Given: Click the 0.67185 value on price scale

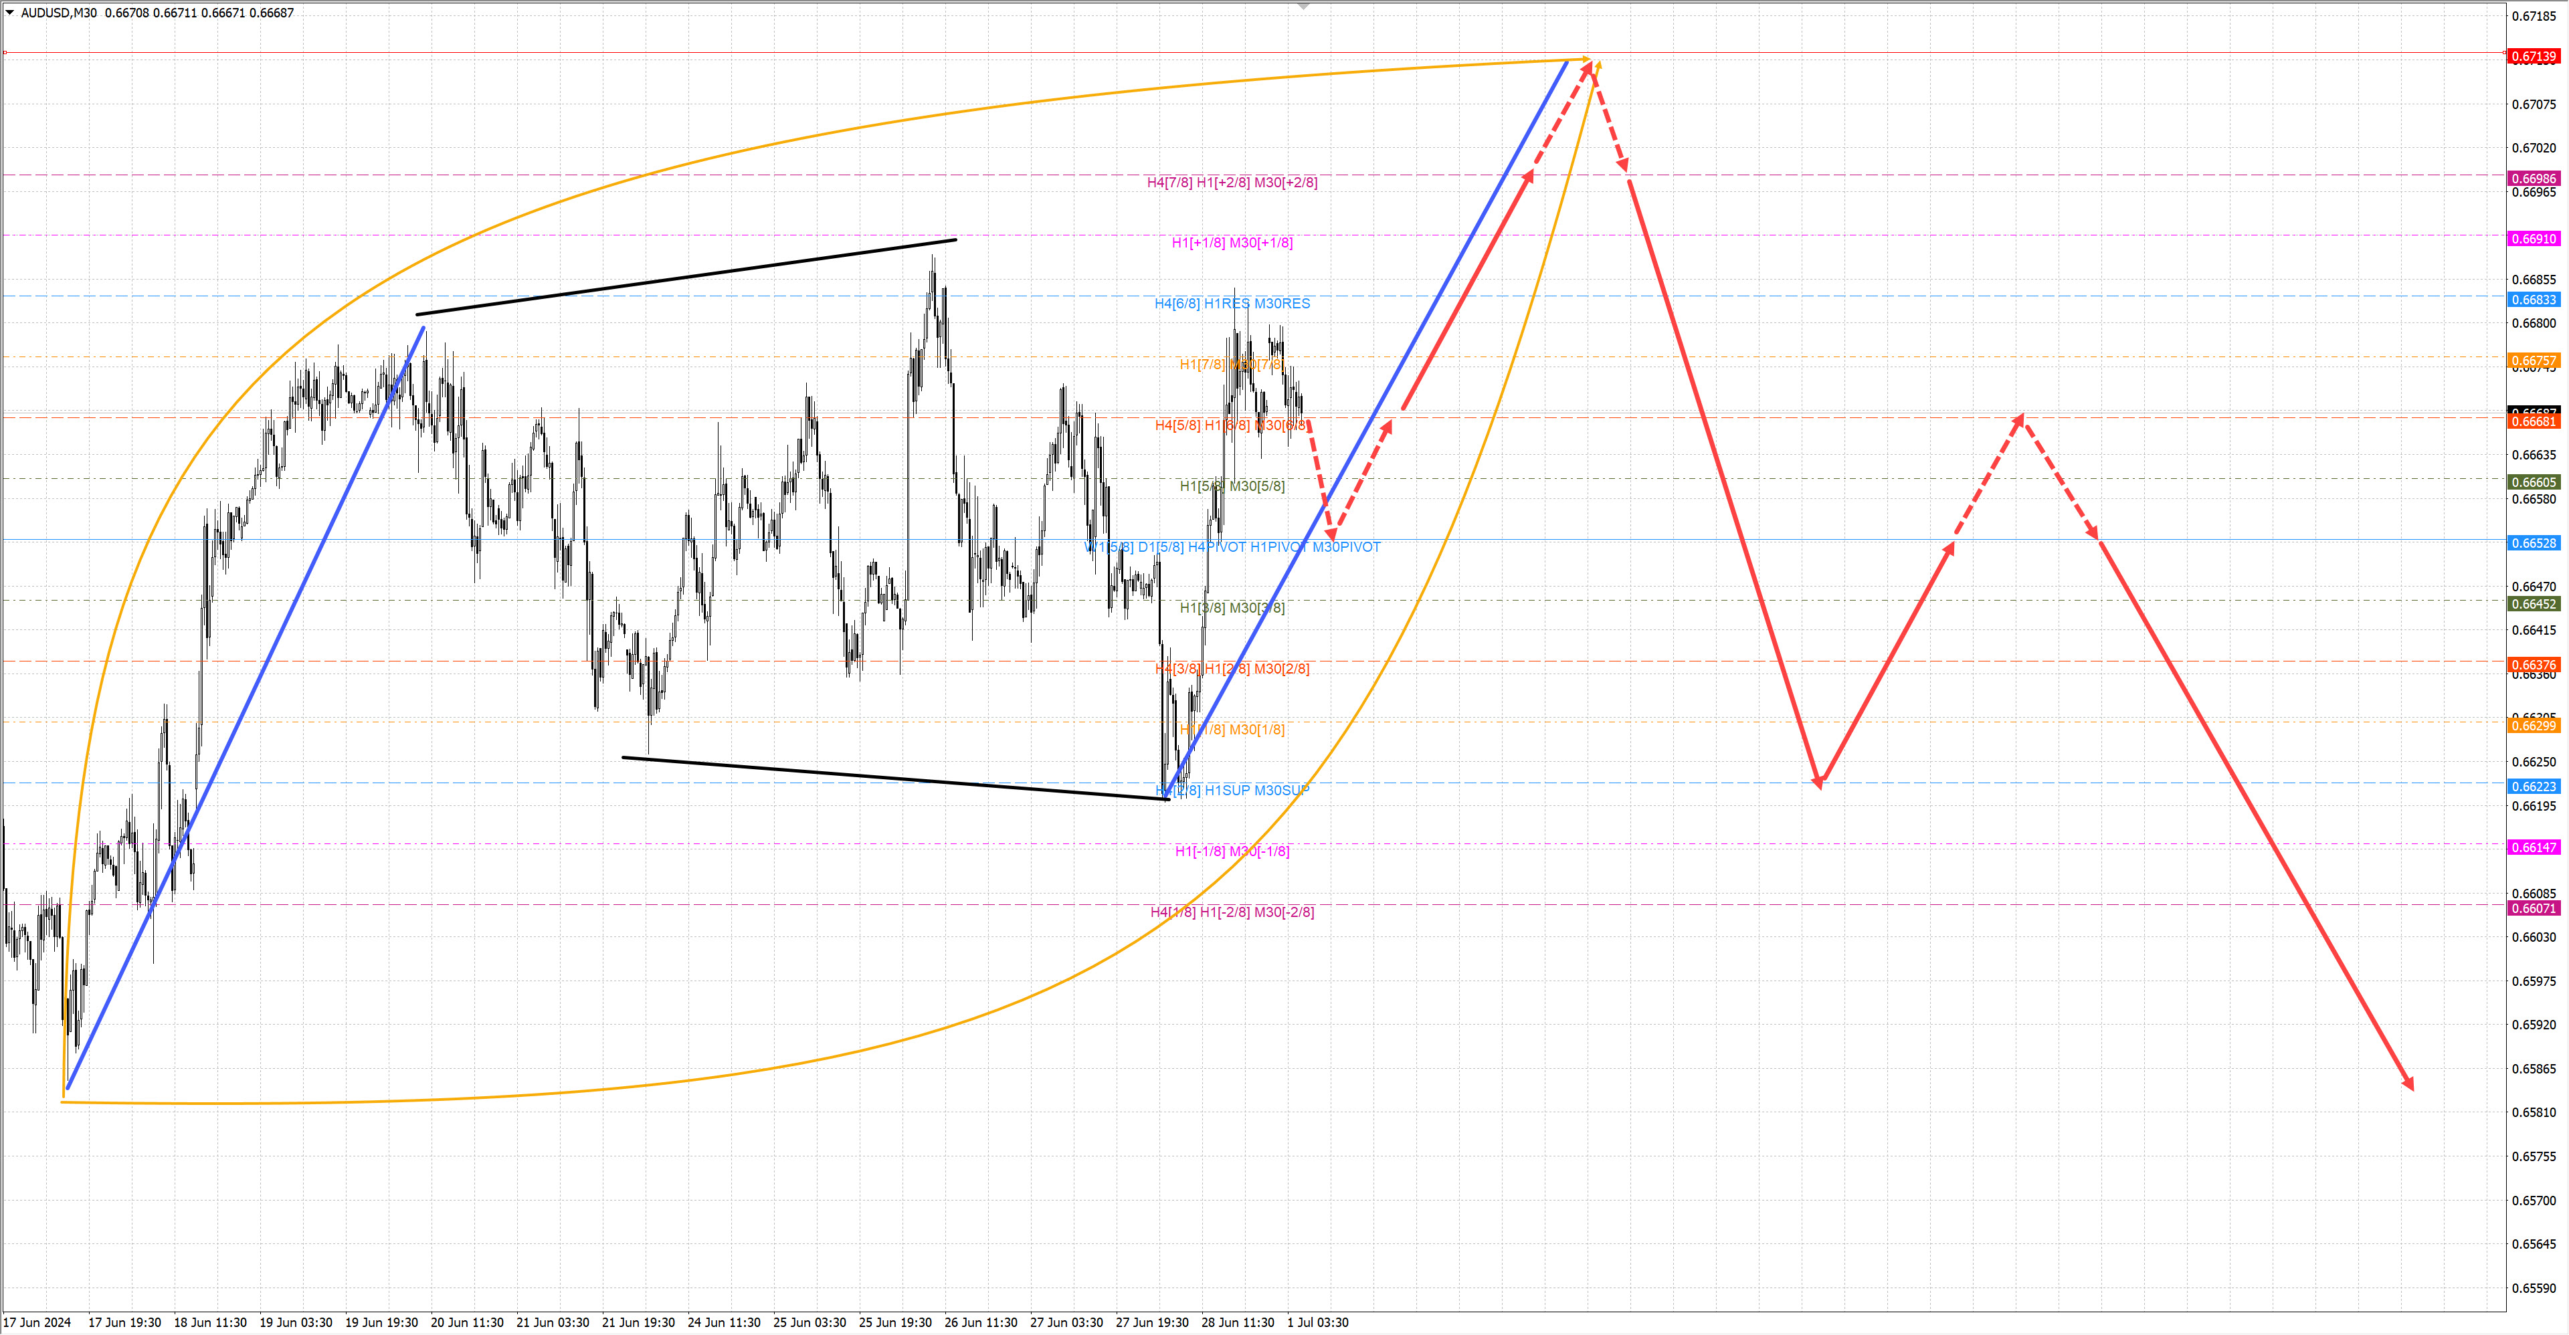Looking at the screenshot, I should coord(2533,16).
